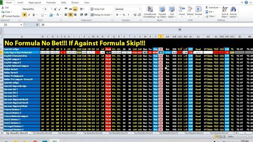The height and width of the screenshot is (142, 253).
Task: Show outline level 1
Action: (1, 30)
